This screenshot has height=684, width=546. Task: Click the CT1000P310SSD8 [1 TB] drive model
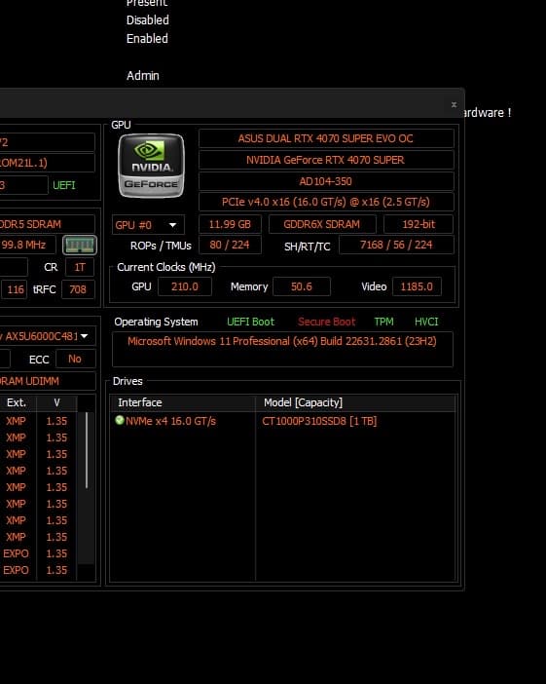(319, 421)
